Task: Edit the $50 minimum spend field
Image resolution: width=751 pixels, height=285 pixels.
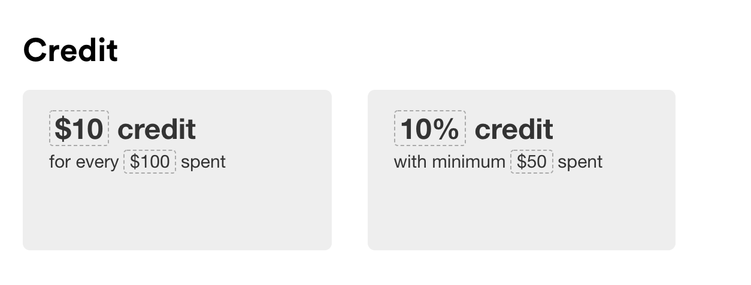Action: click(532, 162)
